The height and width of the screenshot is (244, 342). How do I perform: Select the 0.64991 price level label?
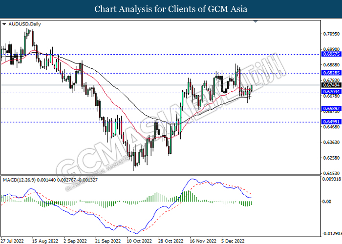pos(331,122)
